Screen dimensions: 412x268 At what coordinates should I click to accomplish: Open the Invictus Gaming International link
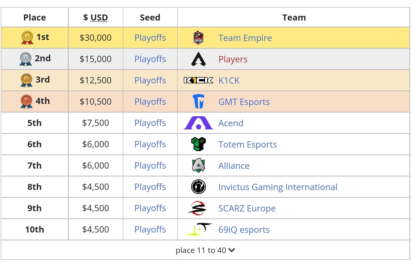pos(278,187)
